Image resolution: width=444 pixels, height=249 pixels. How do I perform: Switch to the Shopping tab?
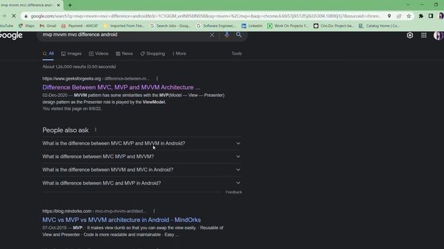pos(153,53)
